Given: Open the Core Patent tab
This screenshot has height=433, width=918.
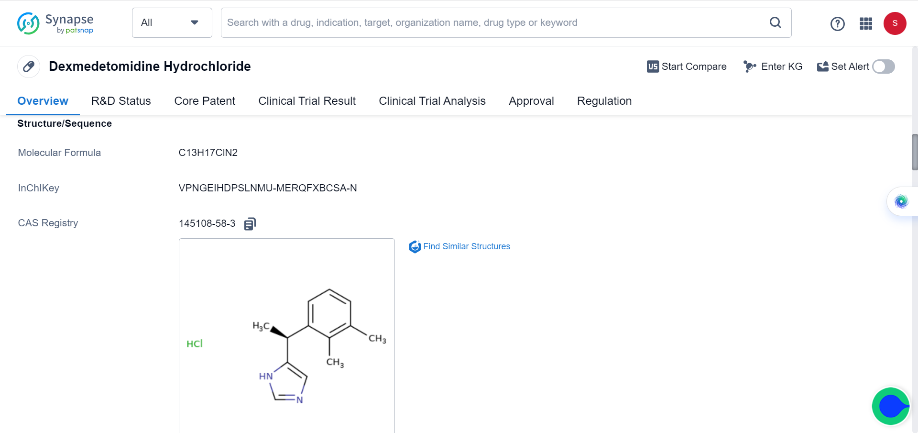Looking at the screenshot, I should pyautogui.click(x=205, y=101).
